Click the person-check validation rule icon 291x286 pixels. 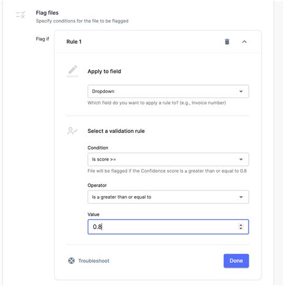tap(72, 131)
